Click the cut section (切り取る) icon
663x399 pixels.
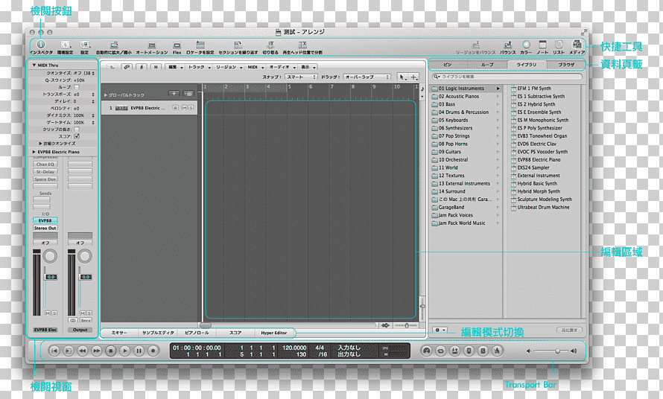(x=270, y=45)
